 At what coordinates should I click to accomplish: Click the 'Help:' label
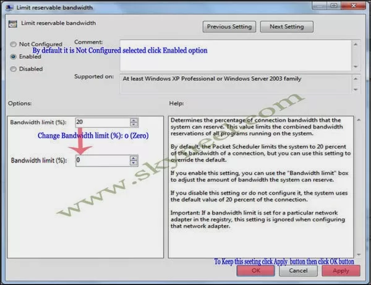(176, 103)
